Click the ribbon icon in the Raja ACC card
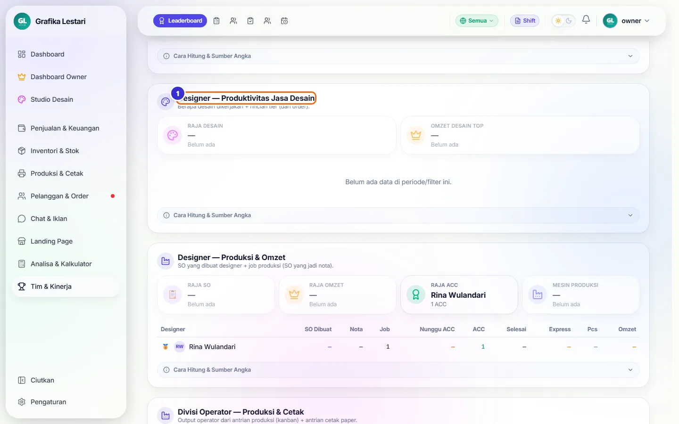Screen dimensions: 679x424 416,294
